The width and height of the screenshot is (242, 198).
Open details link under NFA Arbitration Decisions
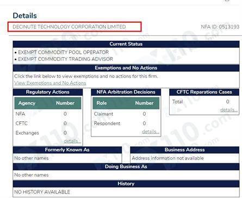point(151,132)
